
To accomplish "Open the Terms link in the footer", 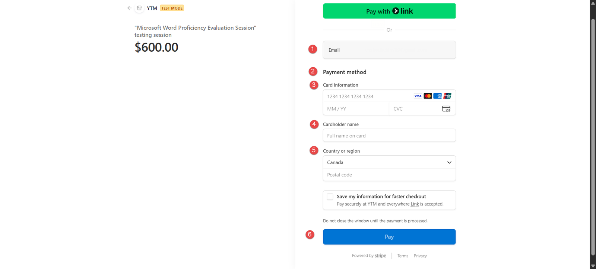I will 403,256.
